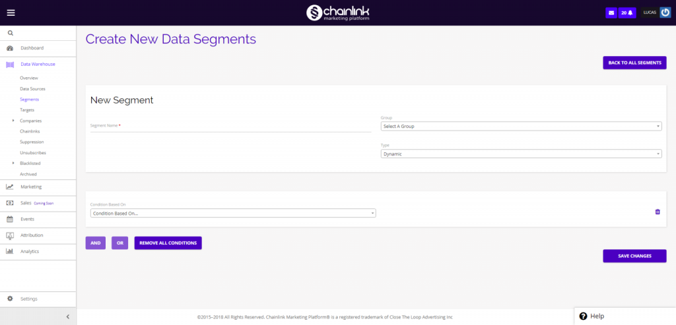The width and height of the screenshot is (676, 325).
Task: Open the Type dropdown showing Dynamic
Action: click(x=522, y=154)
